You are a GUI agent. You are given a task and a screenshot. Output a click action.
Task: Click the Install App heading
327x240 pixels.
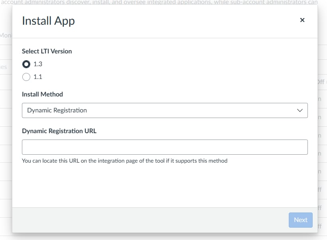(x=48, y=21)
